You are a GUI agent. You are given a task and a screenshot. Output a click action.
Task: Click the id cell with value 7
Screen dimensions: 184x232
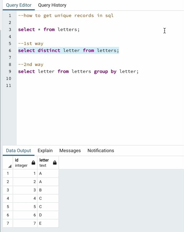click(25, 223)
